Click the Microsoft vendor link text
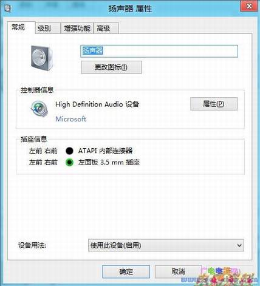The image size is (260, 286). [70, 119]
